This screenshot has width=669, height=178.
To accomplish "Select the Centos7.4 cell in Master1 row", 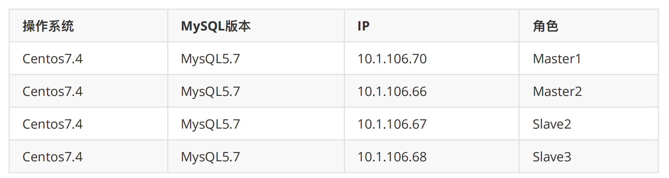I will click(53, 59).
